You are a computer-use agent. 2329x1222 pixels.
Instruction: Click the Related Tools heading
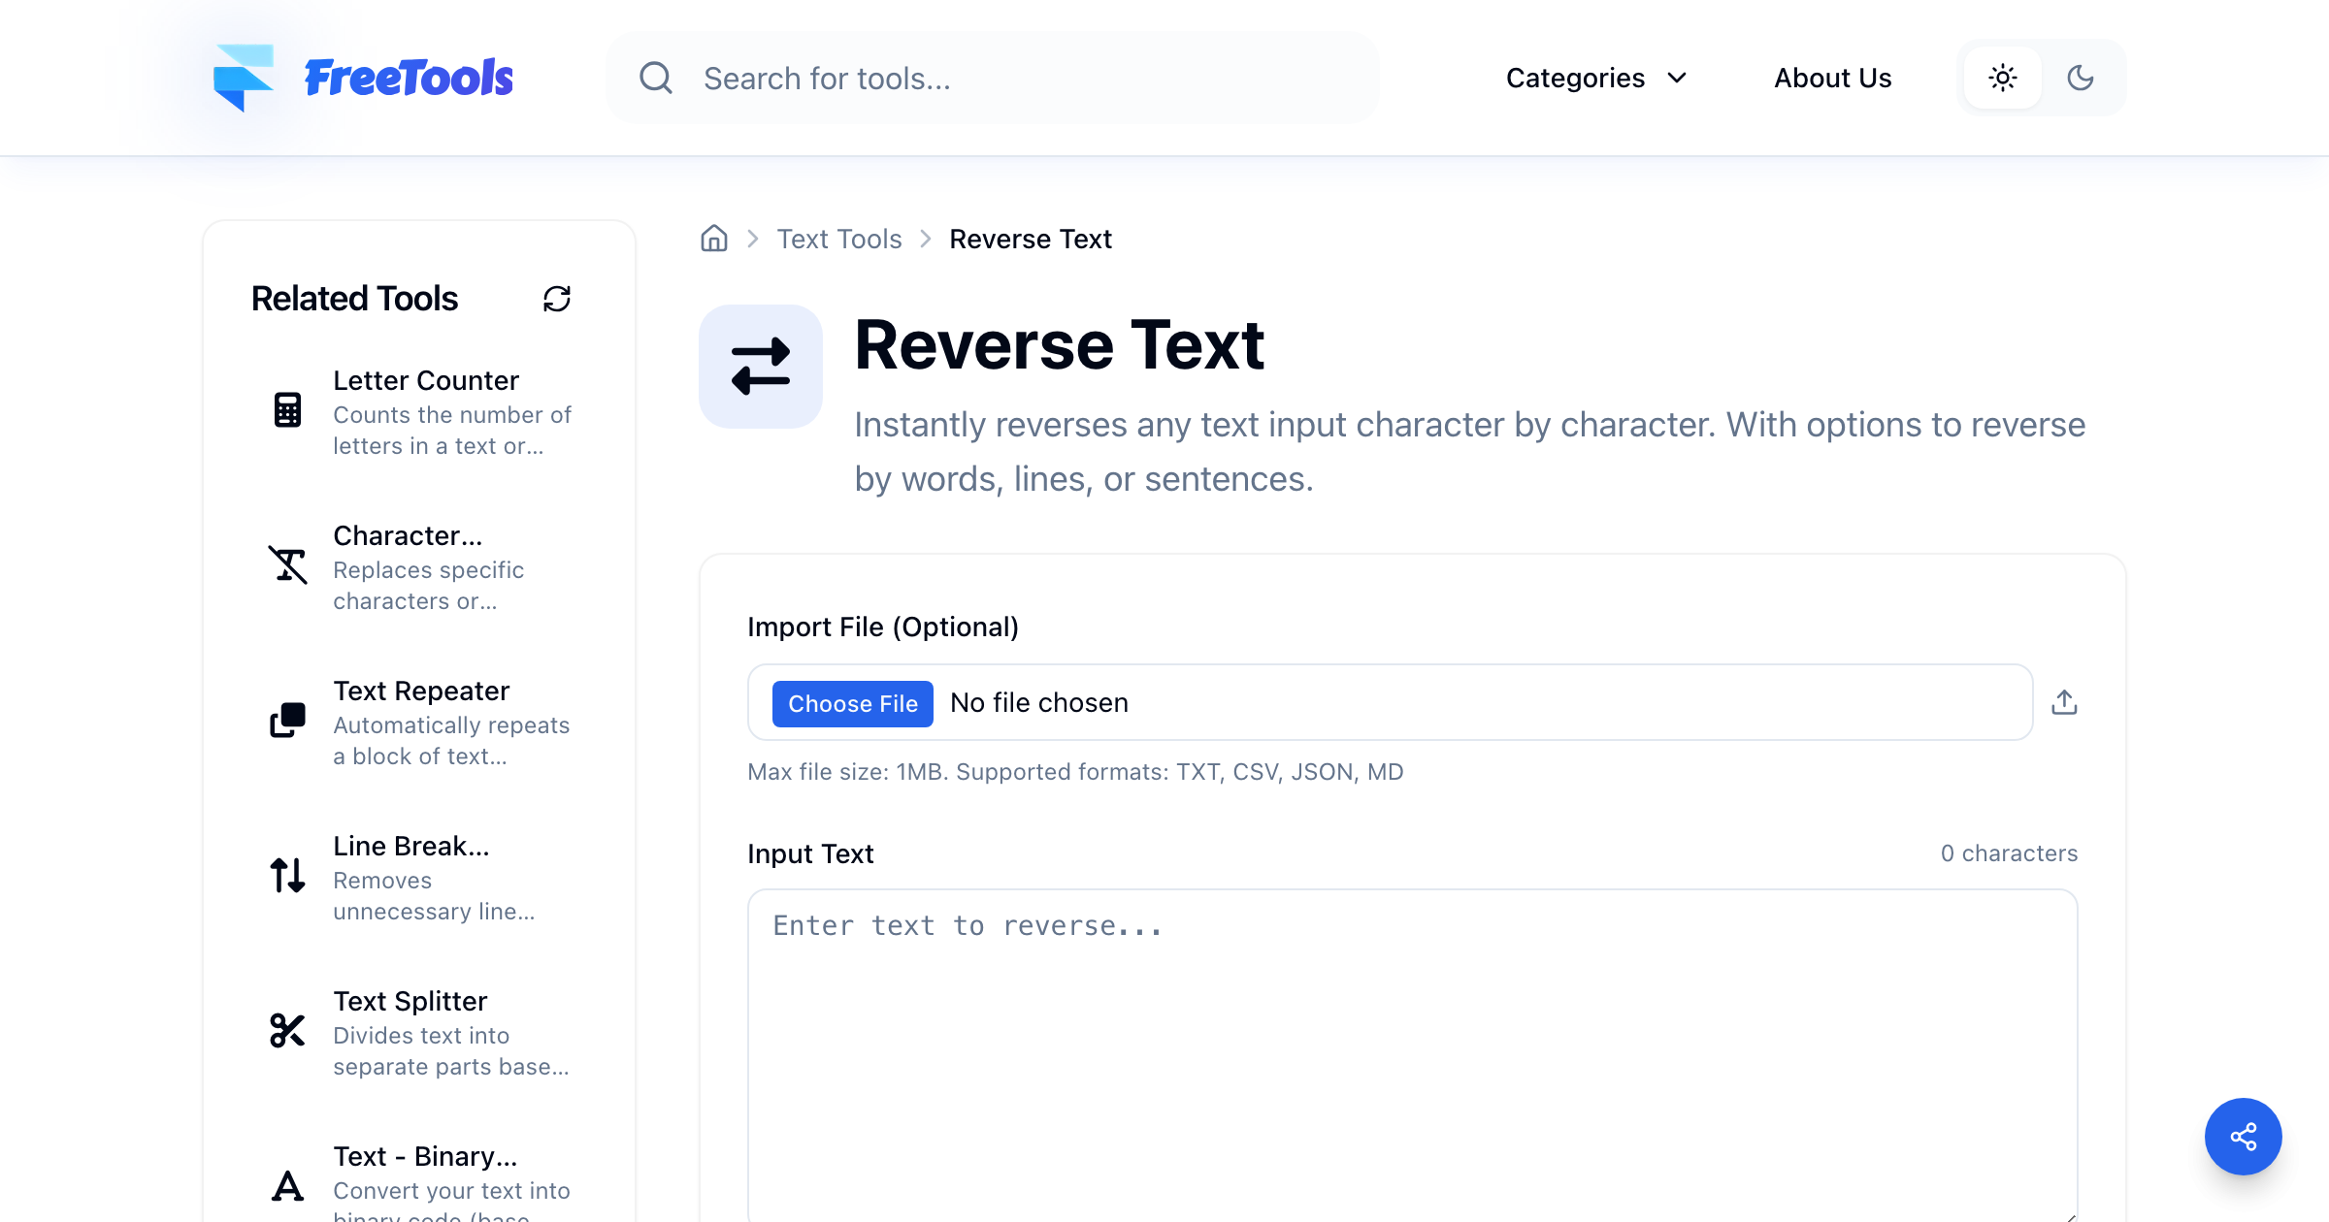click(354, 299)
